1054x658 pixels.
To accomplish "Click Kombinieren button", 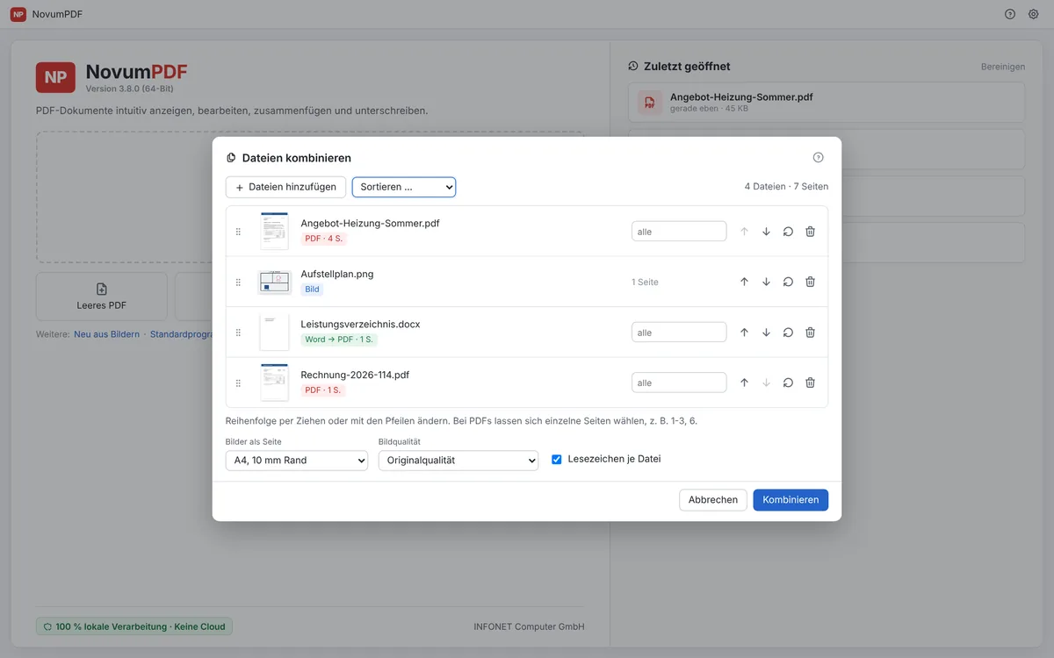I will 790,500.
